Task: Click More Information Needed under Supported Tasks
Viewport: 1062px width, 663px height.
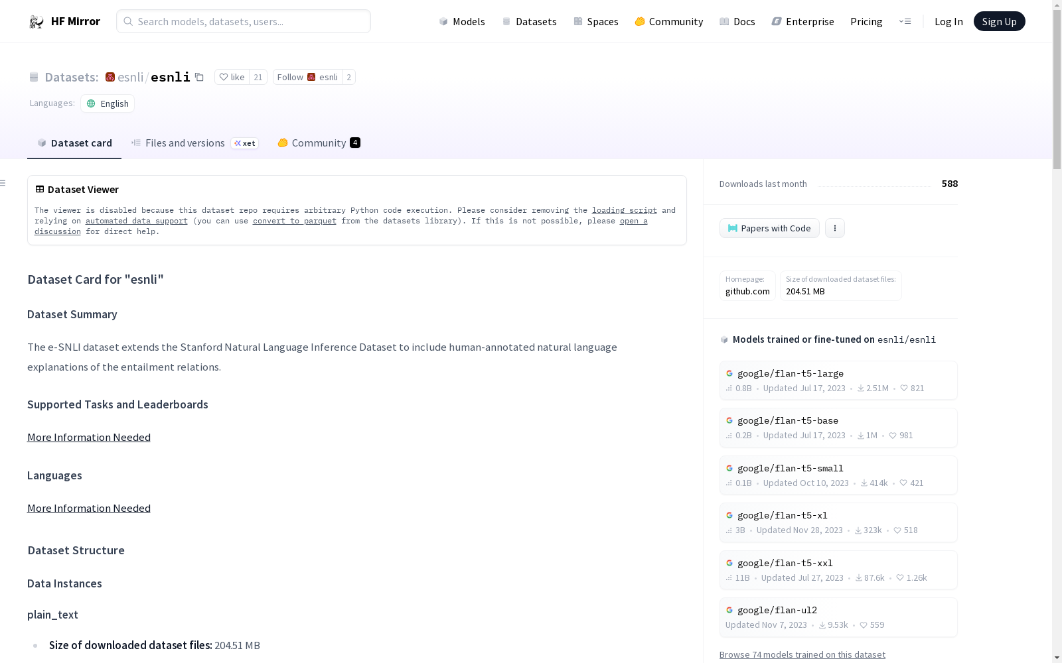Action: [89, 437]
